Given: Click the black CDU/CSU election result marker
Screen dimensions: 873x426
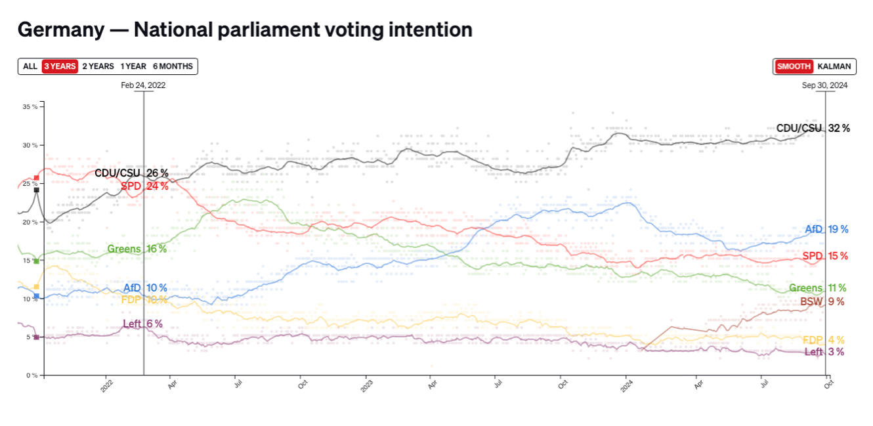Looking at the screenshot, I should point(37,190).
